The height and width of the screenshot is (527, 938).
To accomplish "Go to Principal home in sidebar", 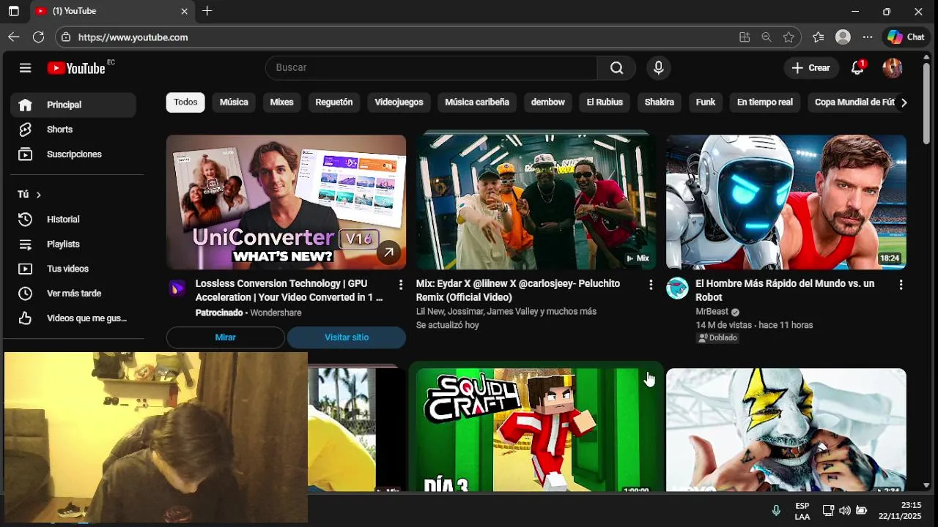I will pos(73,105).
